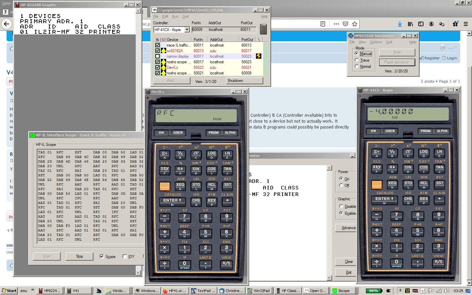Open the Run menu in VilMA
Image resolution: width=472 pixels, height=295 pixels.
point(175,16)
